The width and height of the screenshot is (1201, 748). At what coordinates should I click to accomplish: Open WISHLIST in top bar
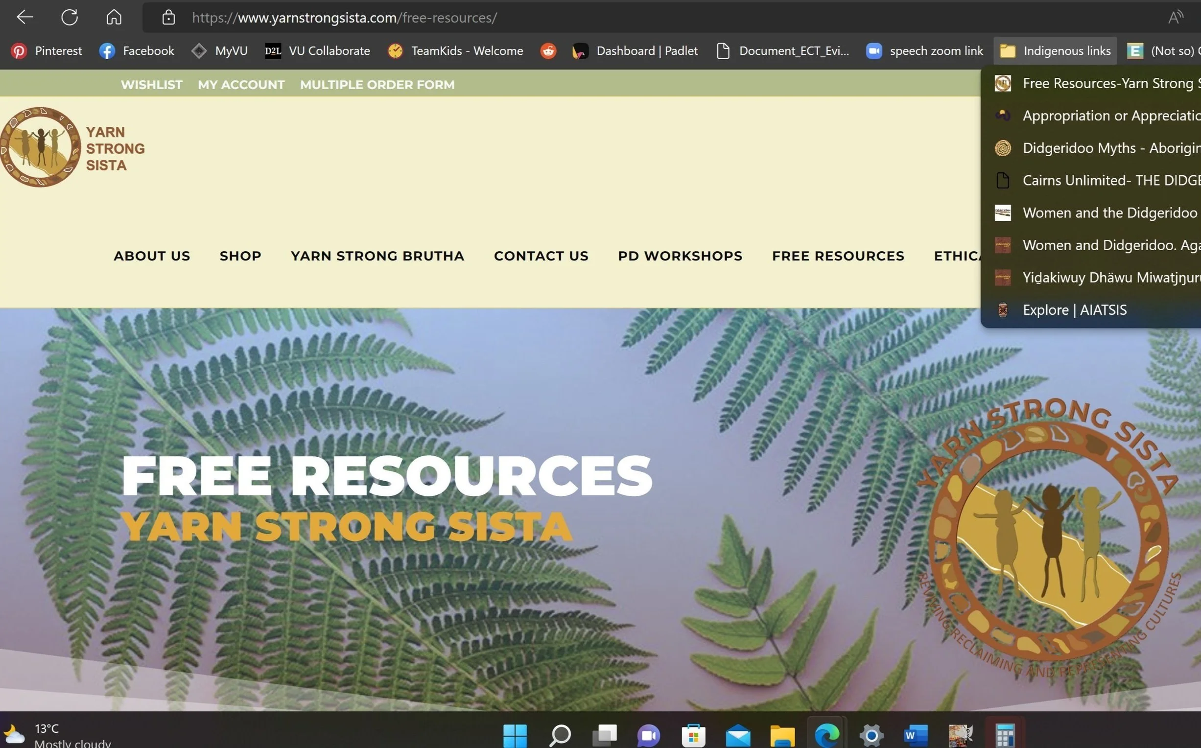click(x=151, y=85)
